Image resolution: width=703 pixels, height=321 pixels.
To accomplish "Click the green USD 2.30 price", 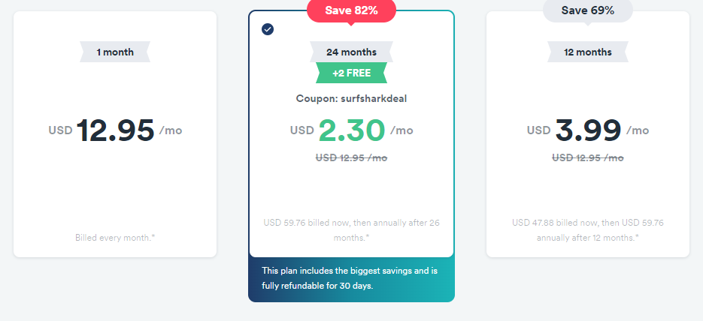I will [352, 130].
